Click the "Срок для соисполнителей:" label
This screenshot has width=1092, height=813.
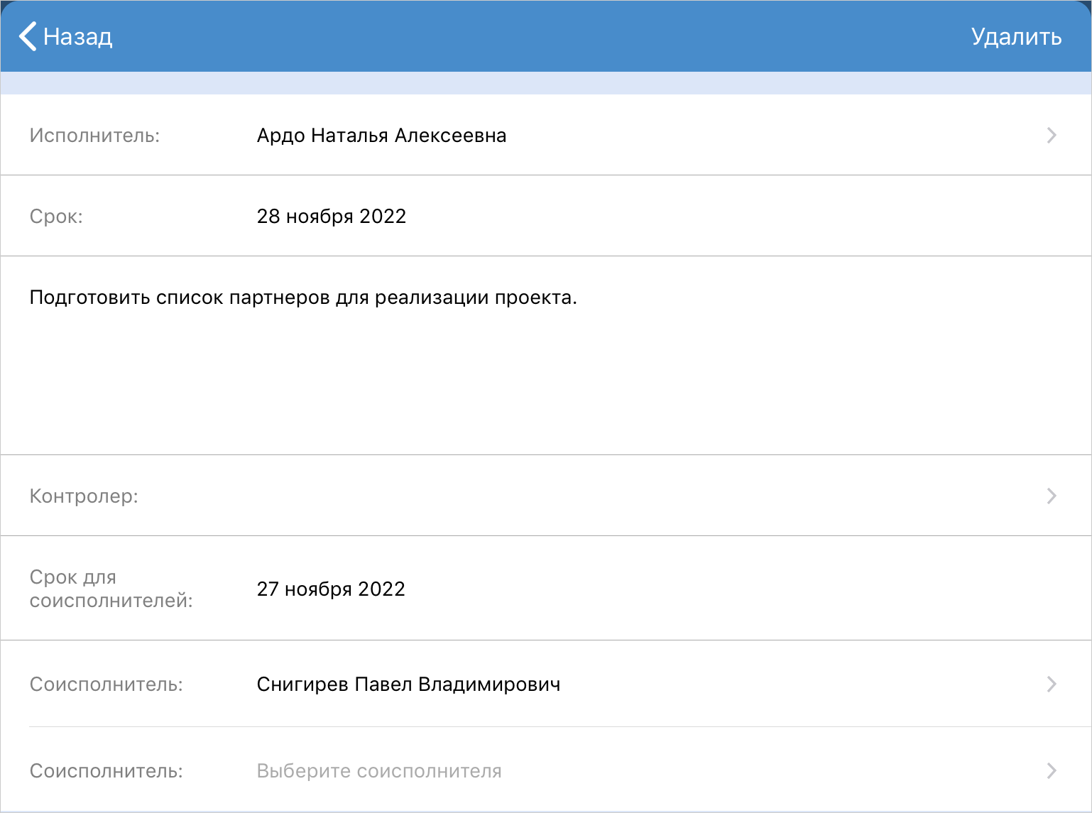pyautogui.click(x=111, y=589)
